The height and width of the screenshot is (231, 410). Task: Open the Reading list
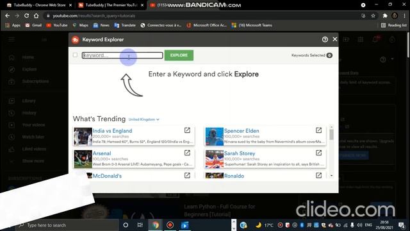tap(393, 25)
